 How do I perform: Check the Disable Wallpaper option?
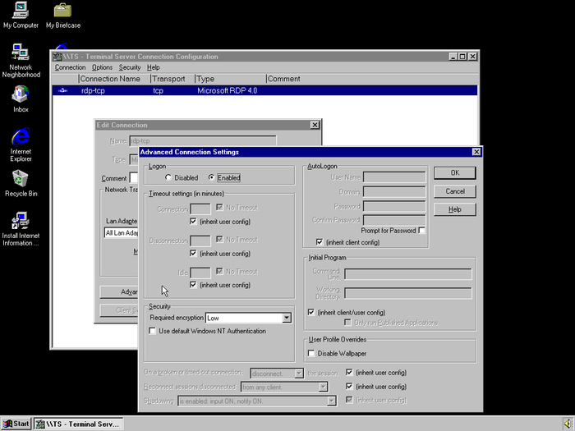tap(311, 353)
